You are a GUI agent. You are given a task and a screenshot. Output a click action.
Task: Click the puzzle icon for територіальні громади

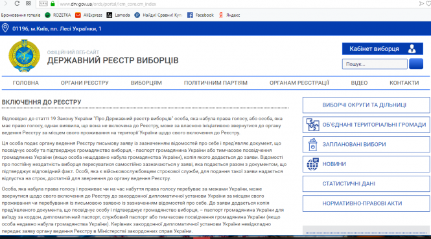pyautogui.click(x=313, y=125)
